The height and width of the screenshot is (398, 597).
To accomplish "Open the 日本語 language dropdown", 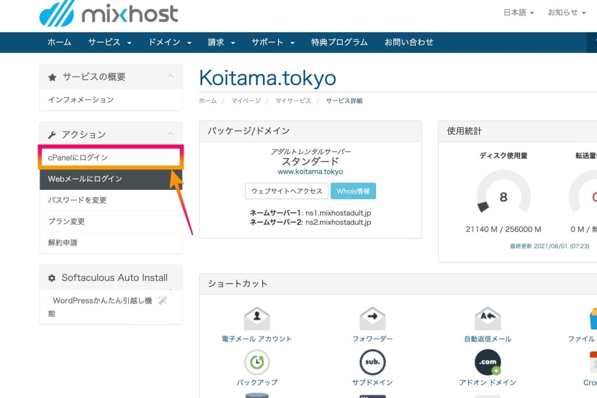I will (518, 13).
